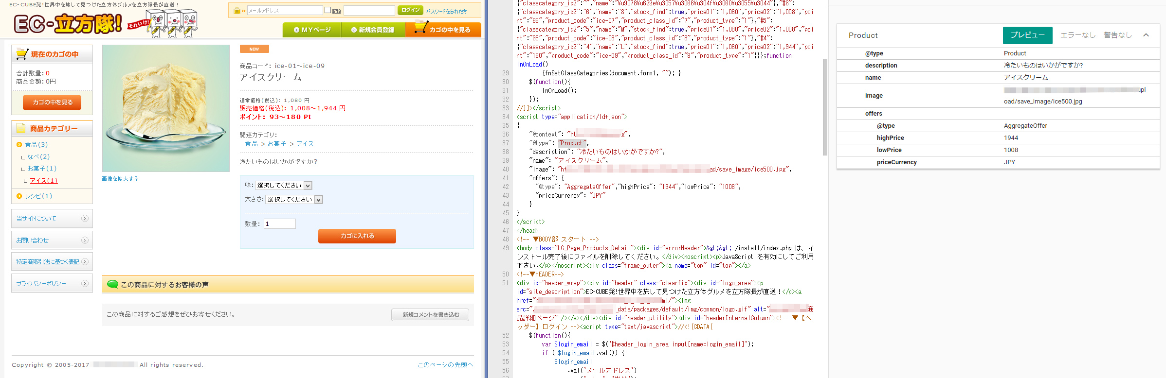Viewport: 1166px width, 378px height.
Task: Open the カゴの中を見る header tab
Action: pos(443,30)
